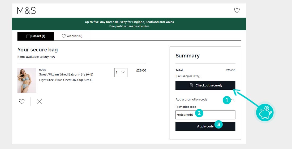This screenshot has height=149, width=292.
Task: Click the padlock icon on checkout button
Action: (x=191, y=85)
